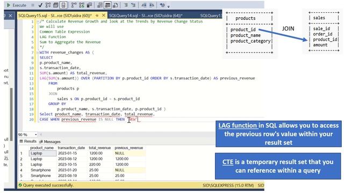Image resolution: width=344 pixels, height=193 pixels.
Task: Click the transaction_date column header
Action: (x=71, y=148)
